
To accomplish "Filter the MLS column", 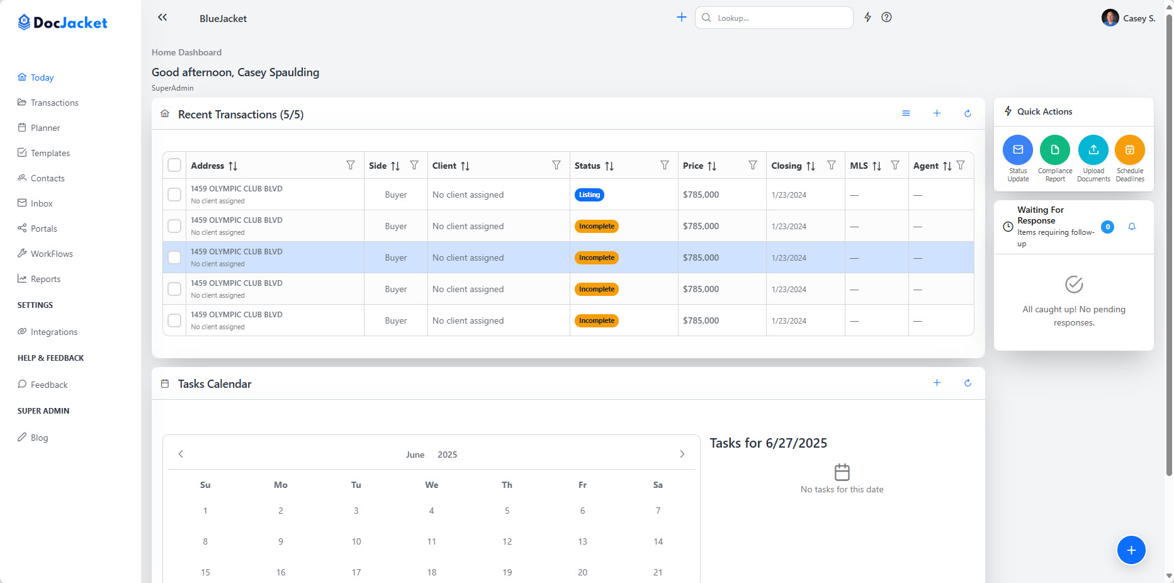I will click(x=895, y=165).
